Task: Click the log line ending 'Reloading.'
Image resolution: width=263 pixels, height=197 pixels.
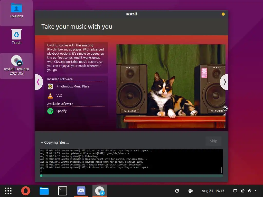Action: (x=69, y=156)
